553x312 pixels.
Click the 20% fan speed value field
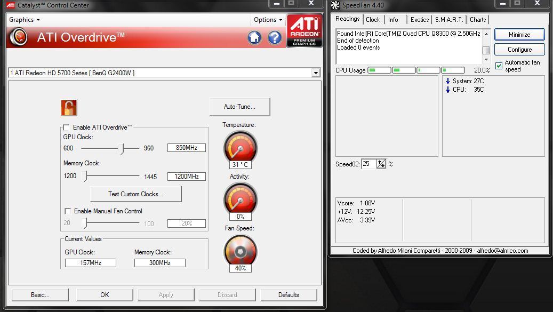point(186,223)
